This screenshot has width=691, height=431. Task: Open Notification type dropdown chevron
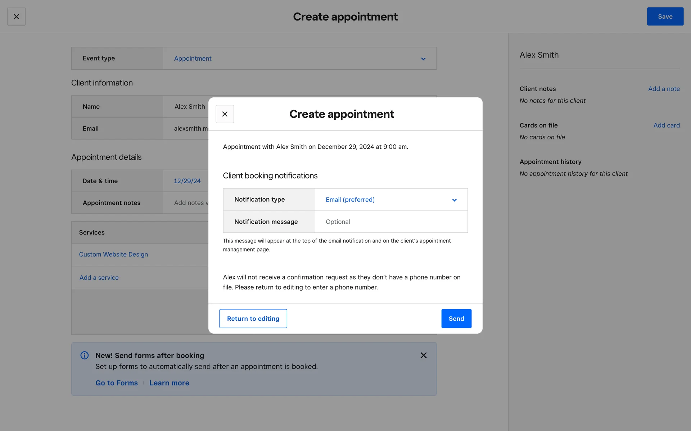click(x=454, y=200)
